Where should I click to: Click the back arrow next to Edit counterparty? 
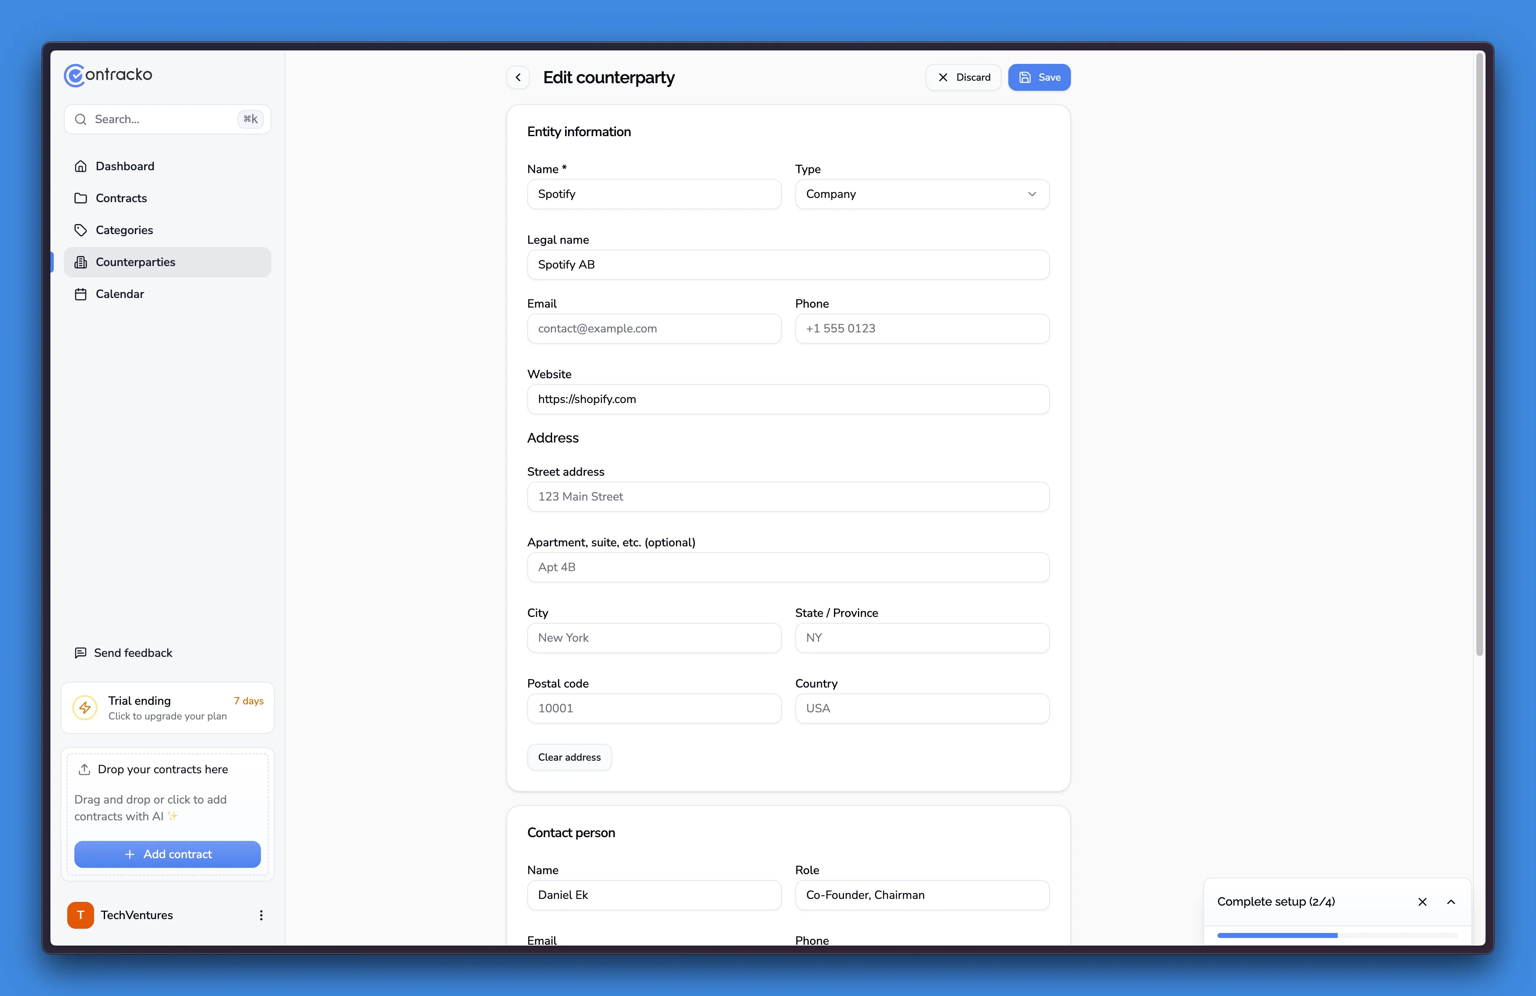tap(518, 77)
